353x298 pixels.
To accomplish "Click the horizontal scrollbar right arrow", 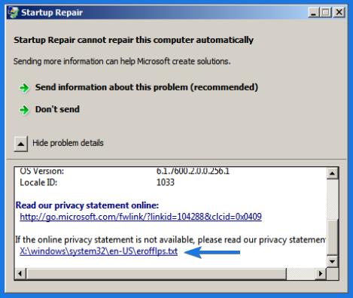I will point(321,273).
